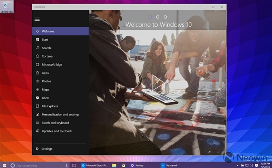This screenshot has height=168, width=272.
Task: Select Welcome in the sidebar
Action: click(x=60, y=31)
